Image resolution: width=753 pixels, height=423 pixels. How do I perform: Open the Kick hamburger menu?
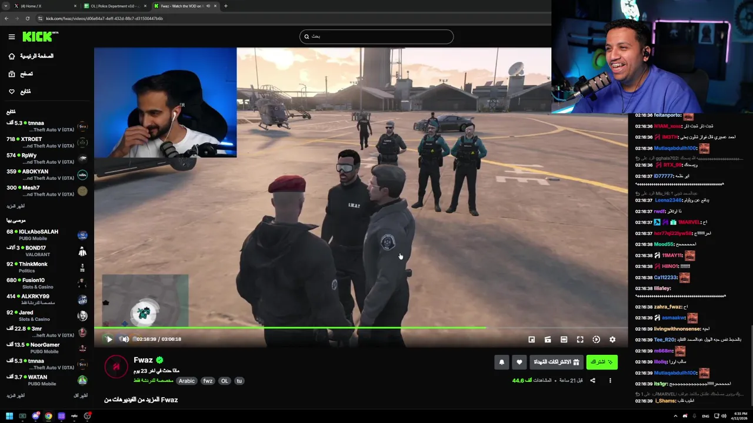(12, 37)
